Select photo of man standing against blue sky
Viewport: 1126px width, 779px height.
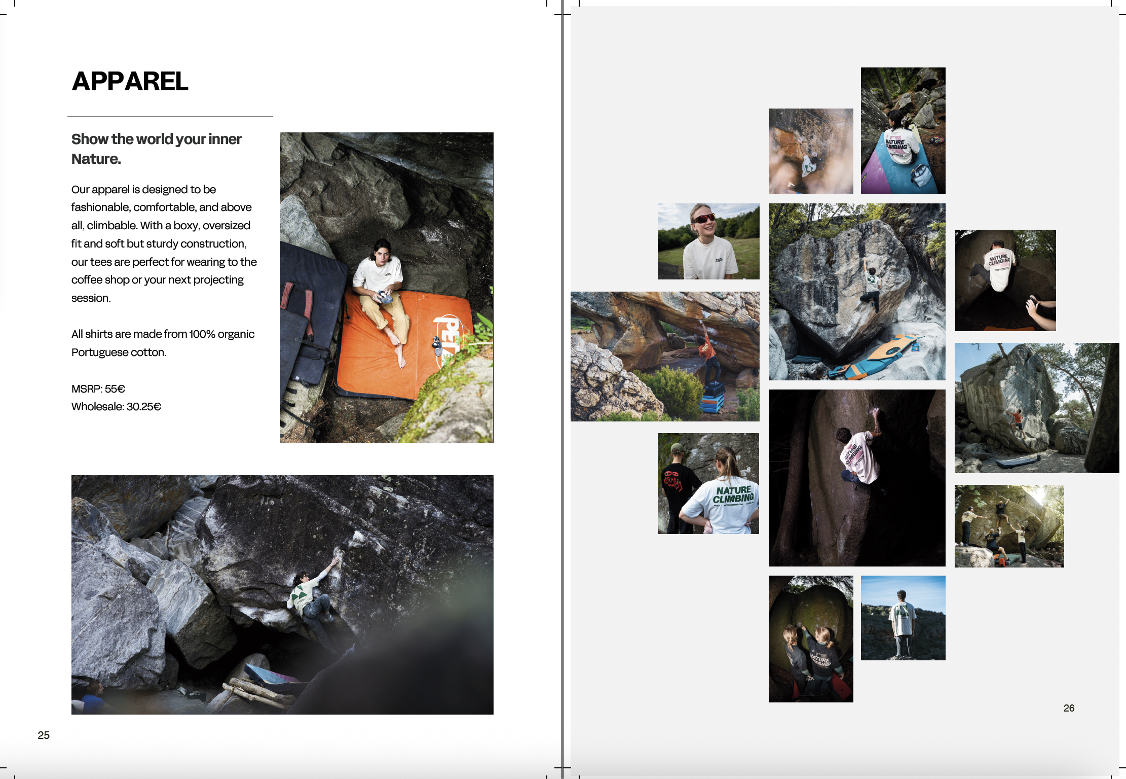[x=903, y=618]
